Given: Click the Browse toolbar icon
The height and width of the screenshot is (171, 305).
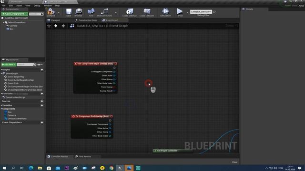Looking at the screenshot, I should click(x=78, y=12).
